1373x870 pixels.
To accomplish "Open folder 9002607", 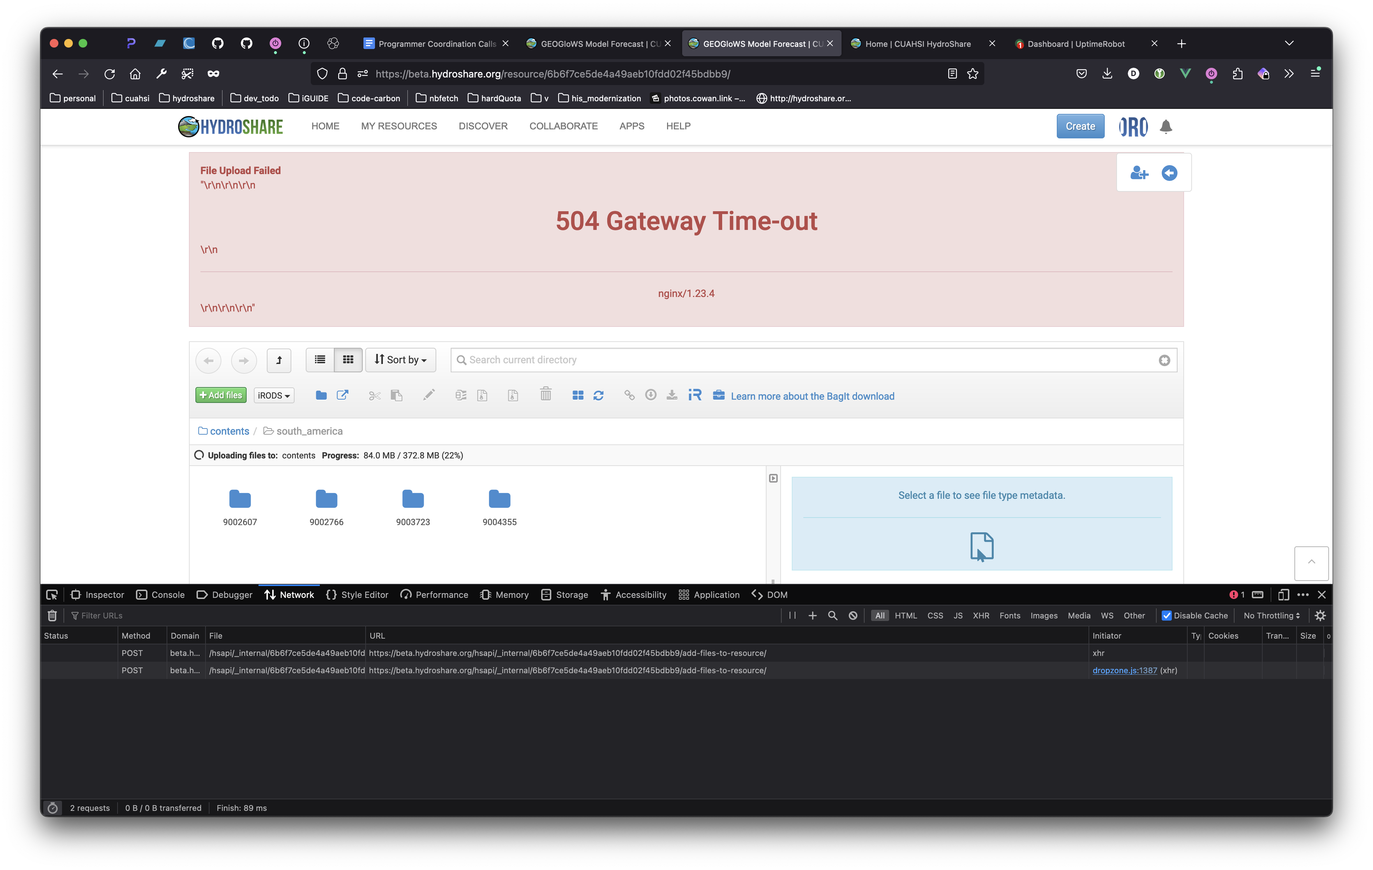I will pos(240,507).
